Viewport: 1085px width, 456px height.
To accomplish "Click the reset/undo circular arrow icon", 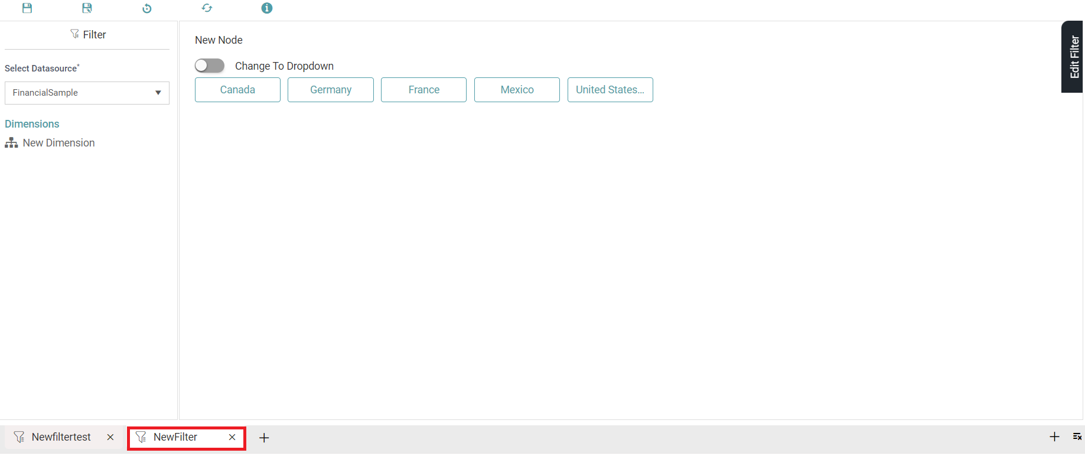I will pos(147,8).
